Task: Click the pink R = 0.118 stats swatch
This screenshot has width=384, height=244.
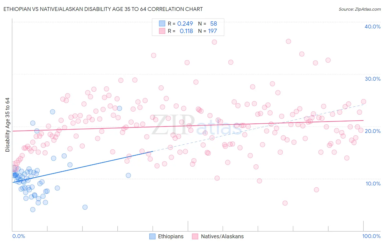Action: point(162,31)
